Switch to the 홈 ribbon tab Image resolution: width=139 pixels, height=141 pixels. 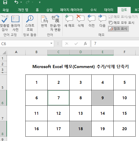tap(37, 10)
